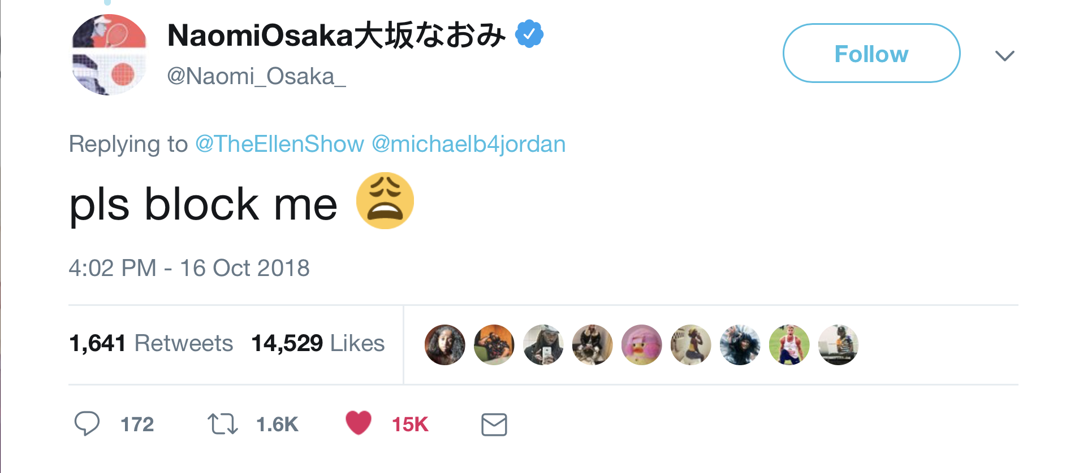This screenshot has width=1079, height=473.
Task: Click the 1,641 Retweets count
Action: (x=151, y=343)
